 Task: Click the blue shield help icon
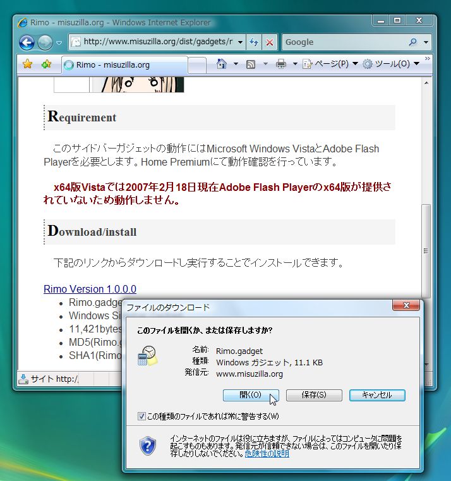tap(148, 446)
